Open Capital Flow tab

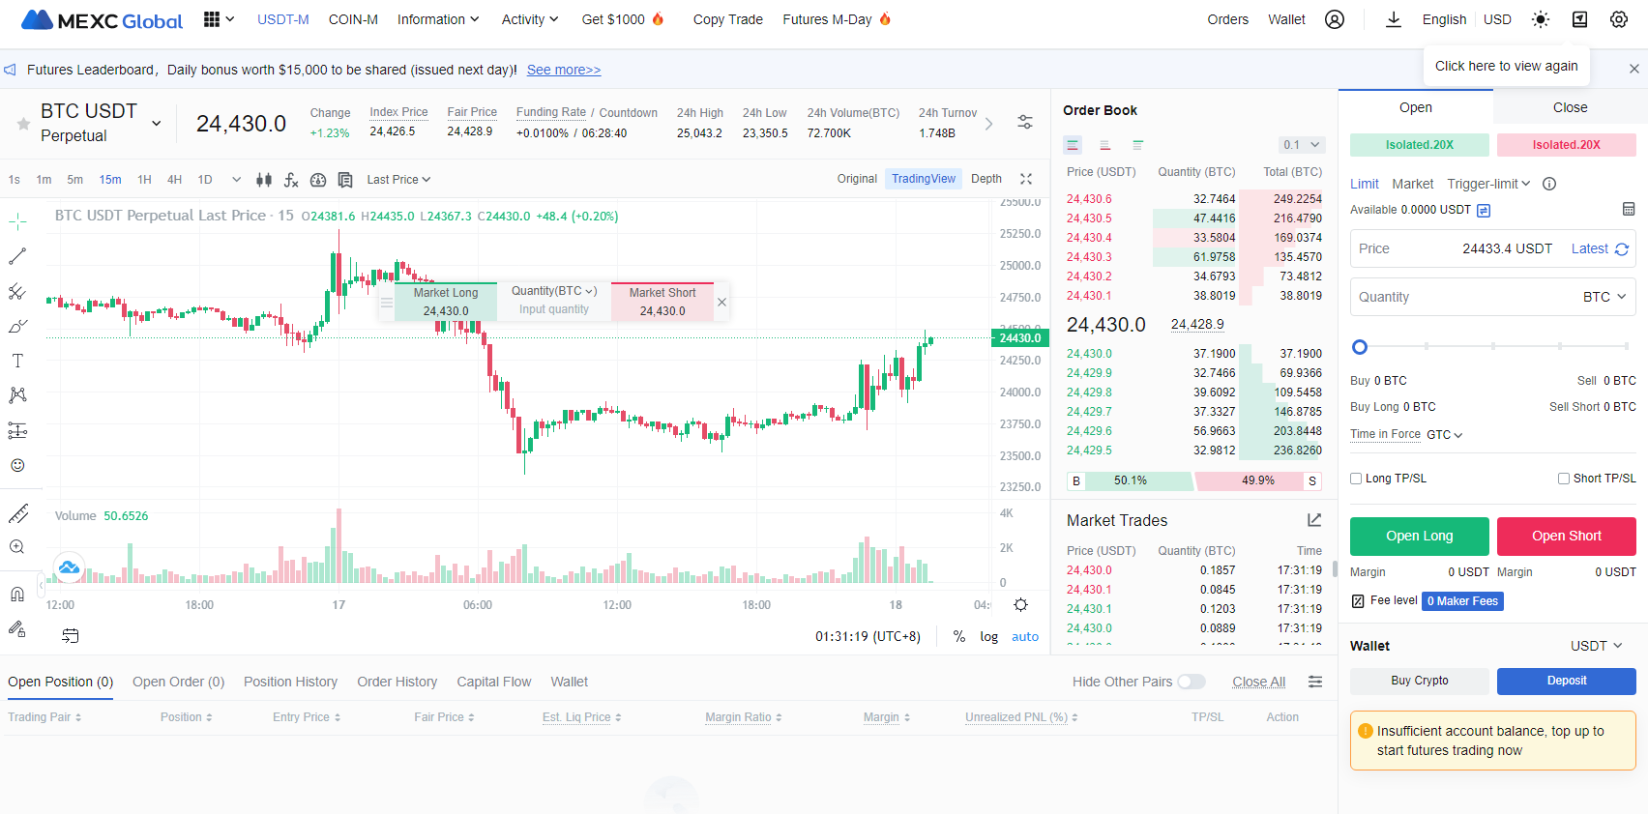[494, 682]
